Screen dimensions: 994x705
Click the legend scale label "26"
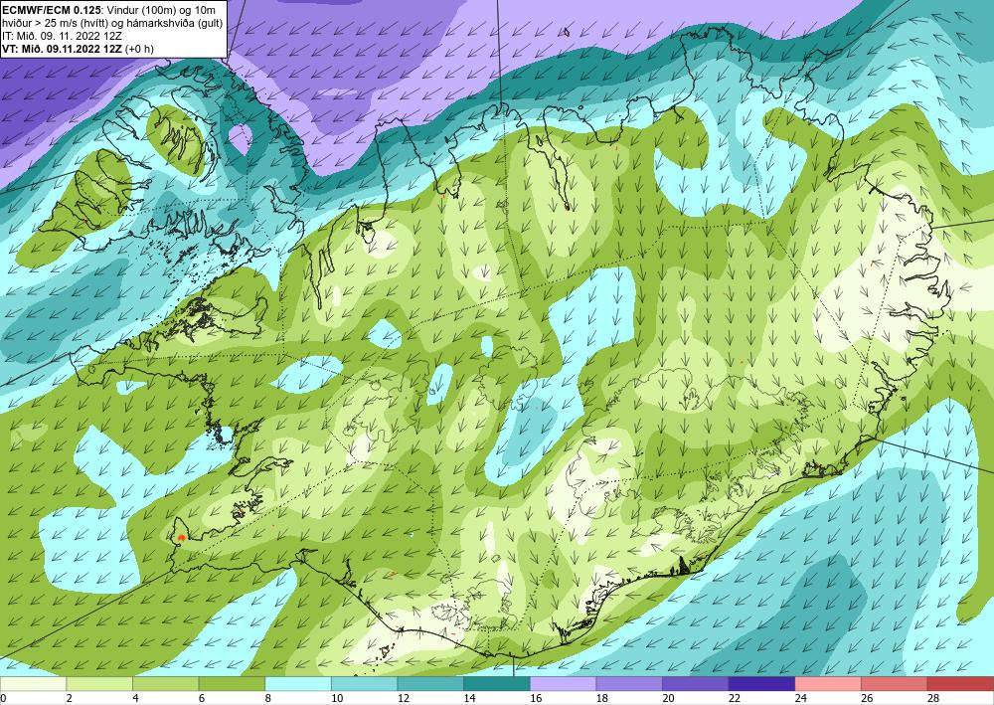(x=867, y=698)
